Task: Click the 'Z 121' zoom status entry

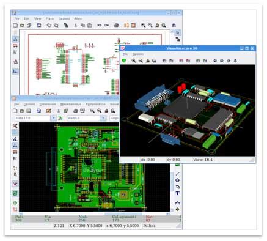Action: 59,226
